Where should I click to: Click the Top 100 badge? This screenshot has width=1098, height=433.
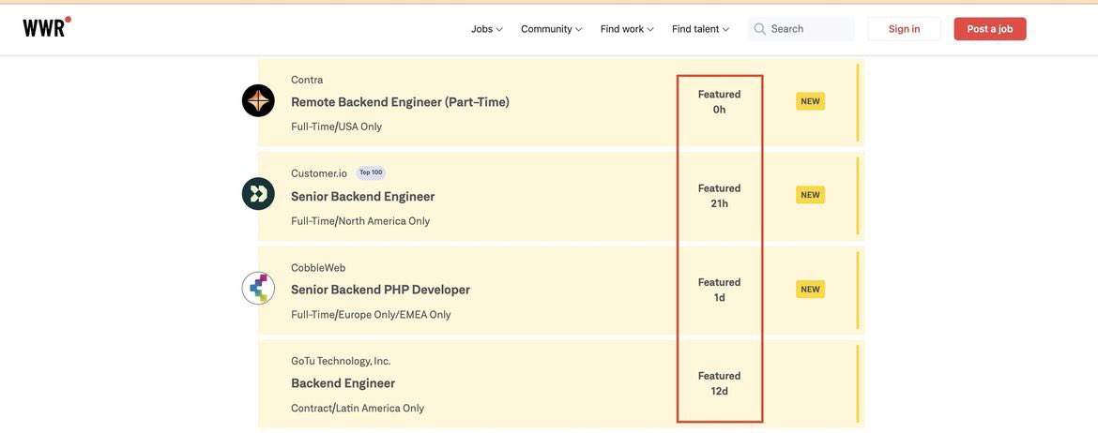371,172
